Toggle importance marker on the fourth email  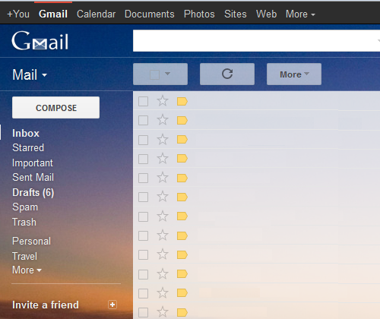coord(182,159)
